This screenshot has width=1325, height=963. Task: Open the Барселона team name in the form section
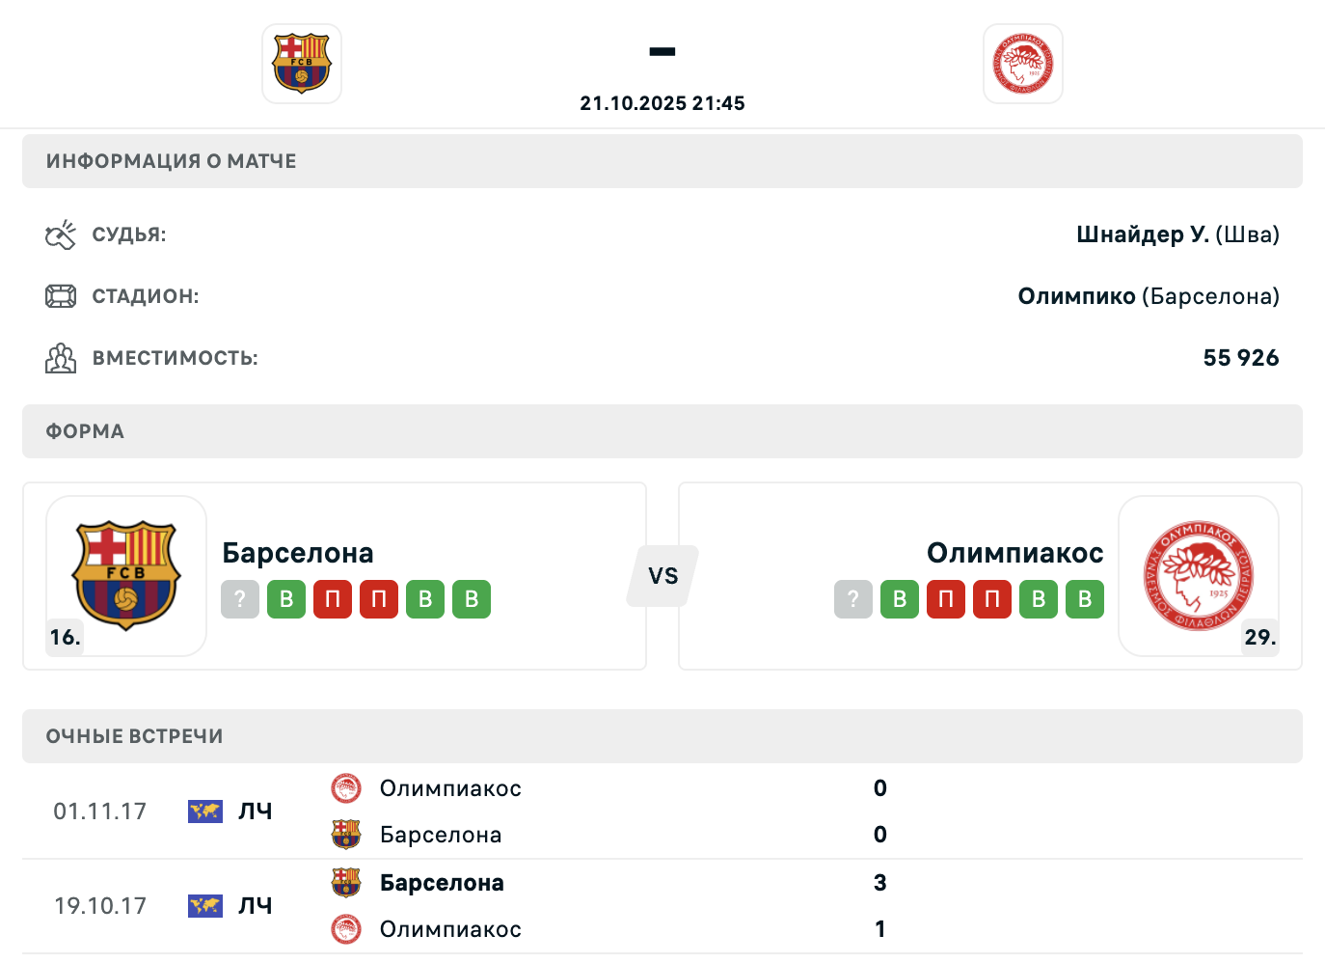[298, 553]
